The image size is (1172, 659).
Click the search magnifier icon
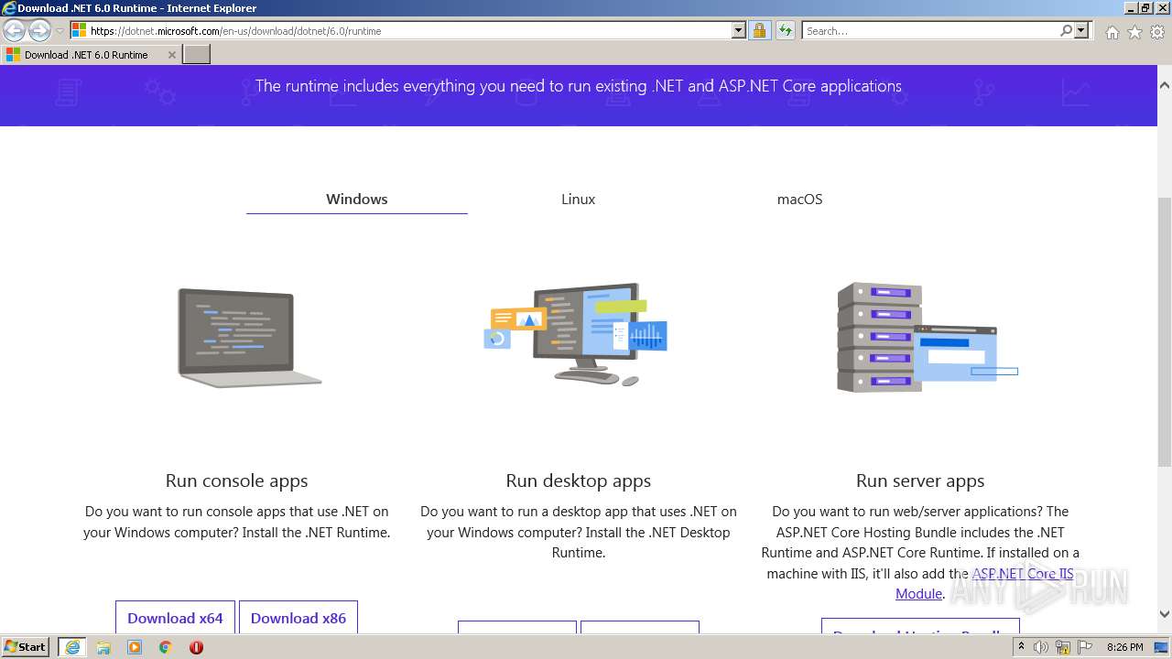[x=1067, y=31]
